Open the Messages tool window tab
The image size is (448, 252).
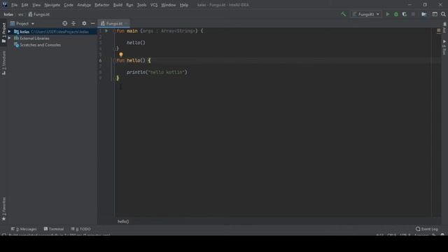pyautogui.click(x=24, y=229)
